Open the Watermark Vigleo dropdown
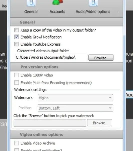The width and height of the screenshot is (133, 151). point(75,98)
